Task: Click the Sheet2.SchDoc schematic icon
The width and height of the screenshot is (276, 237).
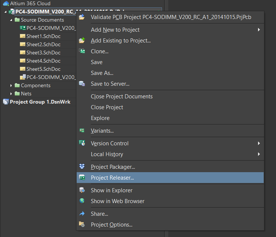Action: click(22, 44)
